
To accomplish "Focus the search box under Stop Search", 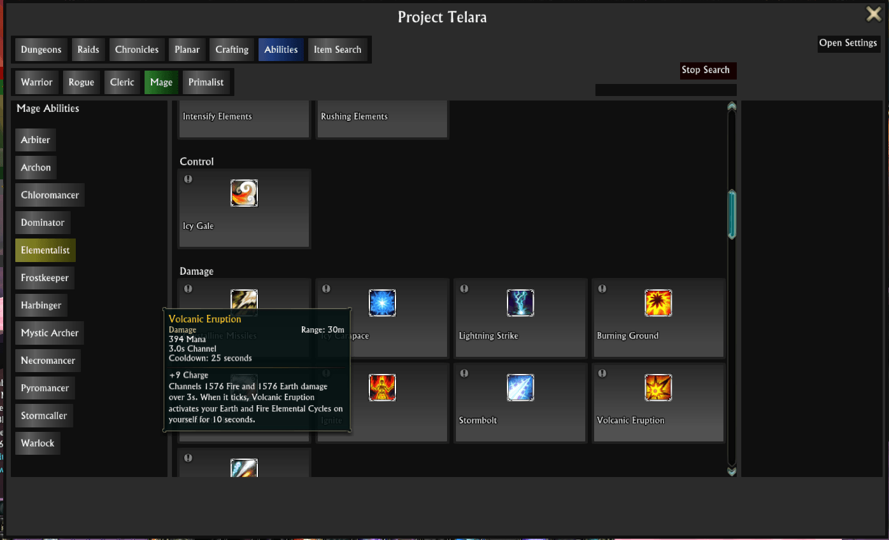I will [665, 90].
